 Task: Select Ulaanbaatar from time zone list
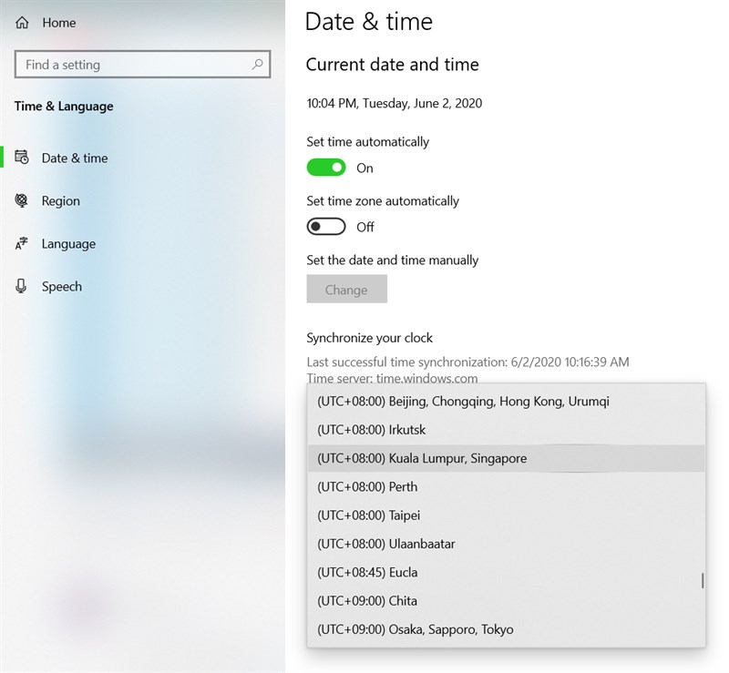pyautogui.click(x=506, y=544)
